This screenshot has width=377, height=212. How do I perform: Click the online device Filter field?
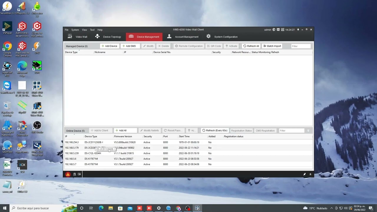click(x=291, y=130)
